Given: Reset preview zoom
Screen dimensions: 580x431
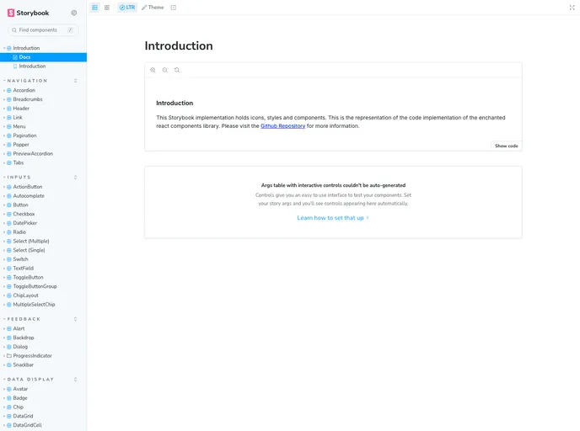Looking at the screenshot, I should [177, 70].
